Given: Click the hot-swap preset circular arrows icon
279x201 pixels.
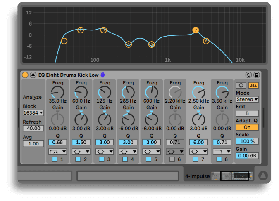Looking at the screenshot, I should tap(248, 75).
